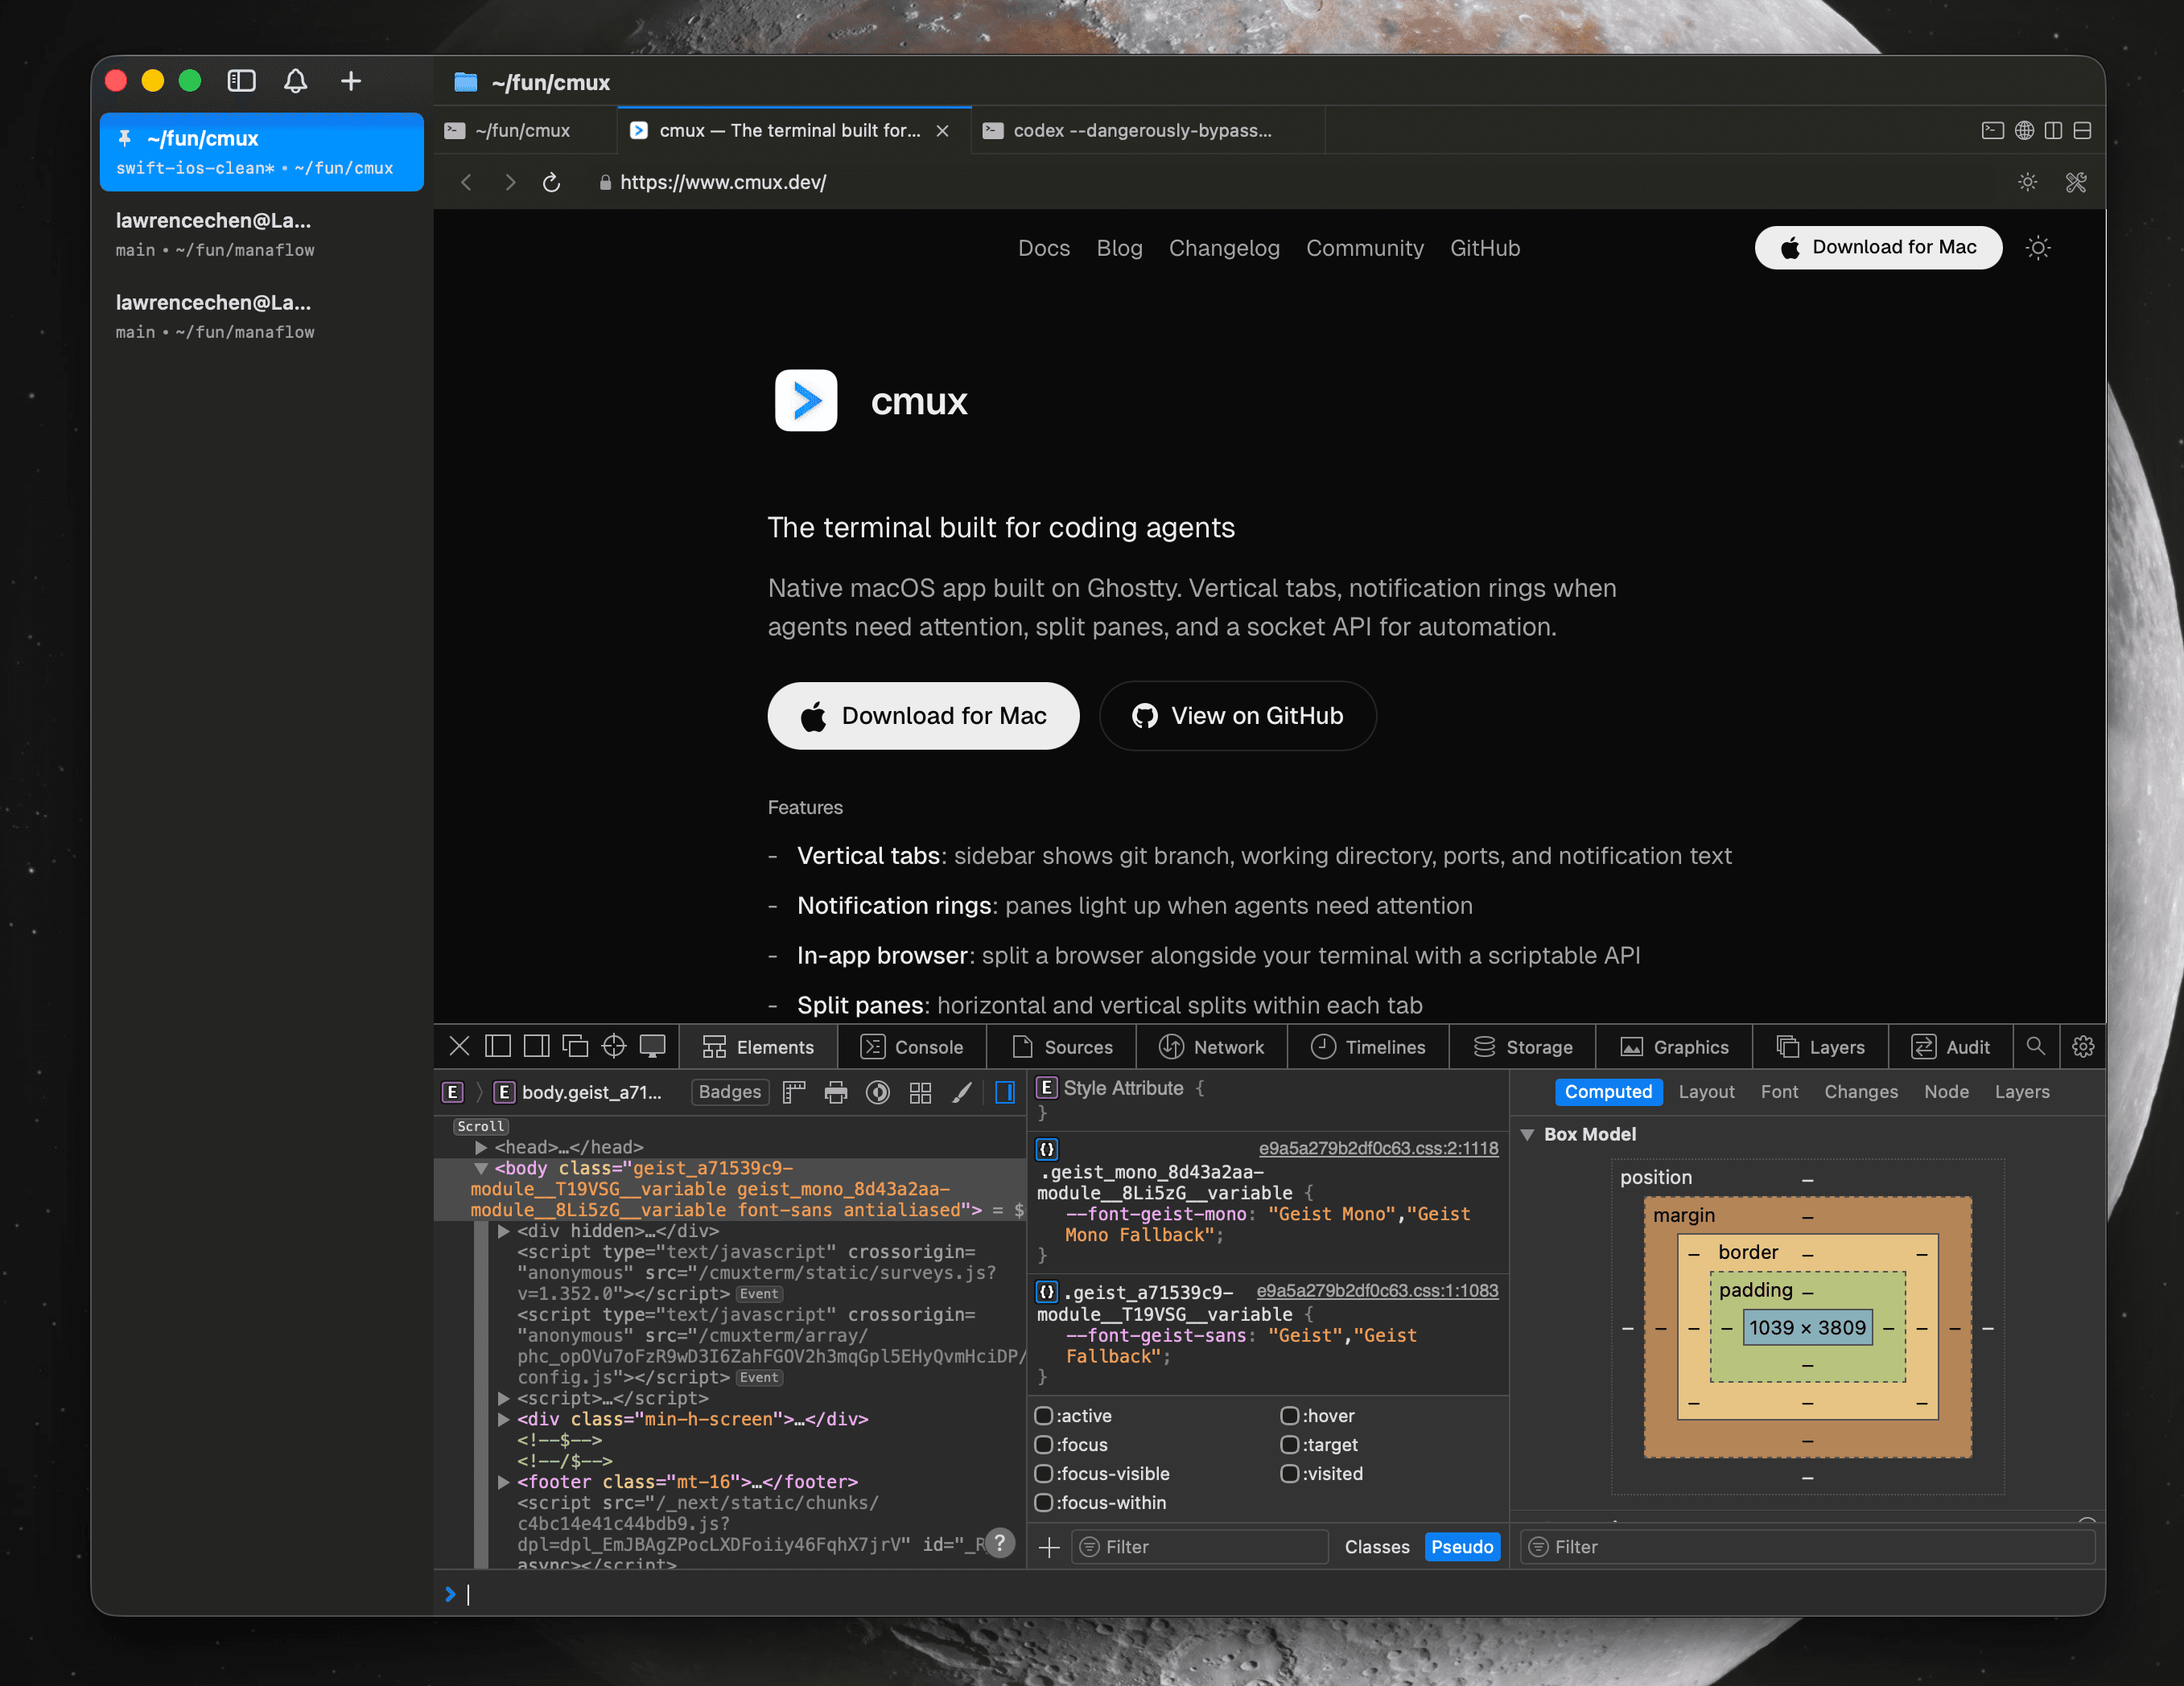
Task: Split the pane vertically using the split icon
Action: tap(2053, 130)
